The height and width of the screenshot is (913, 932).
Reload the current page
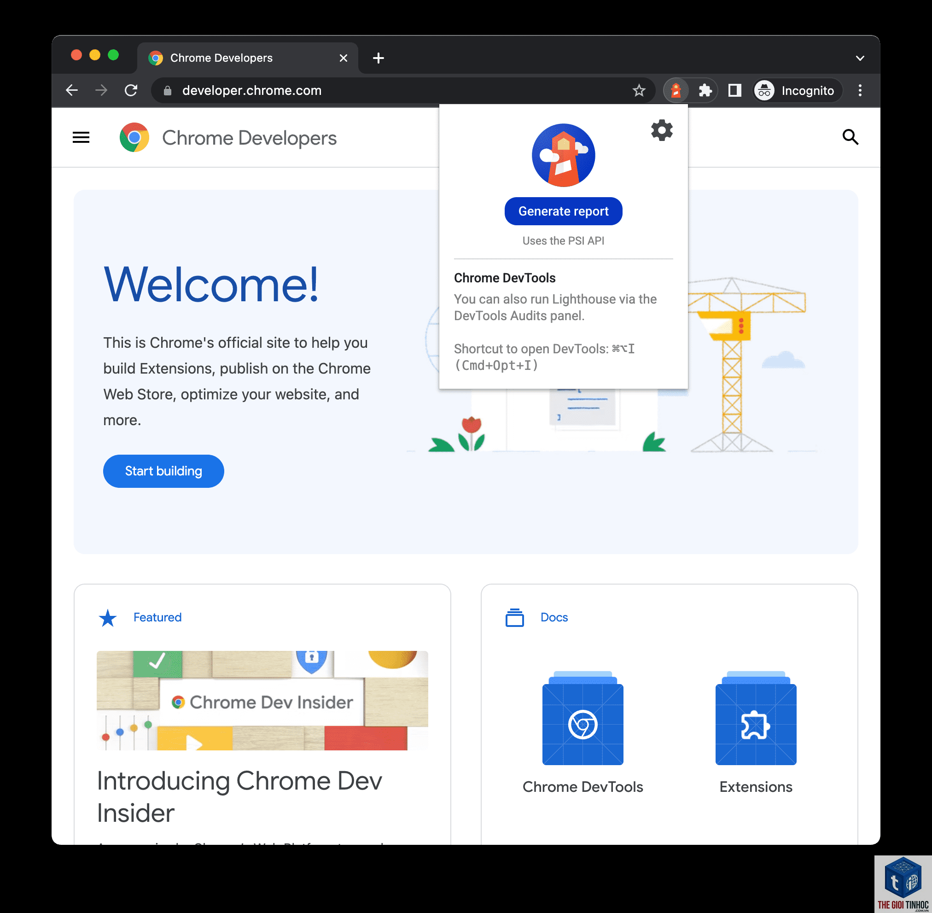point(131,90)
